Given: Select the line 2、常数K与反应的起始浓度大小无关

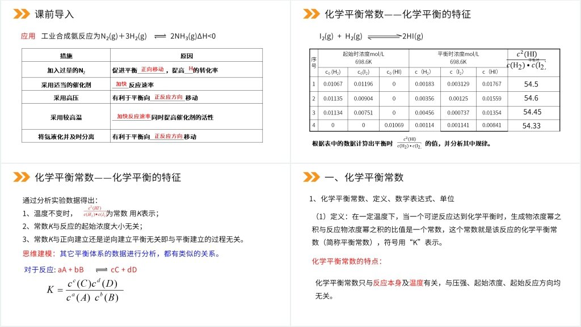Looking at the screenshot, I should coord(83,226).
